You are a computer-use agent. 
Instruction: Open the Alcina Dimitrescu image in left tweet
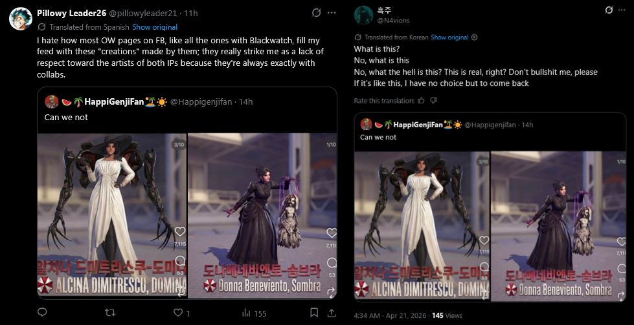[x=112, y=216]
